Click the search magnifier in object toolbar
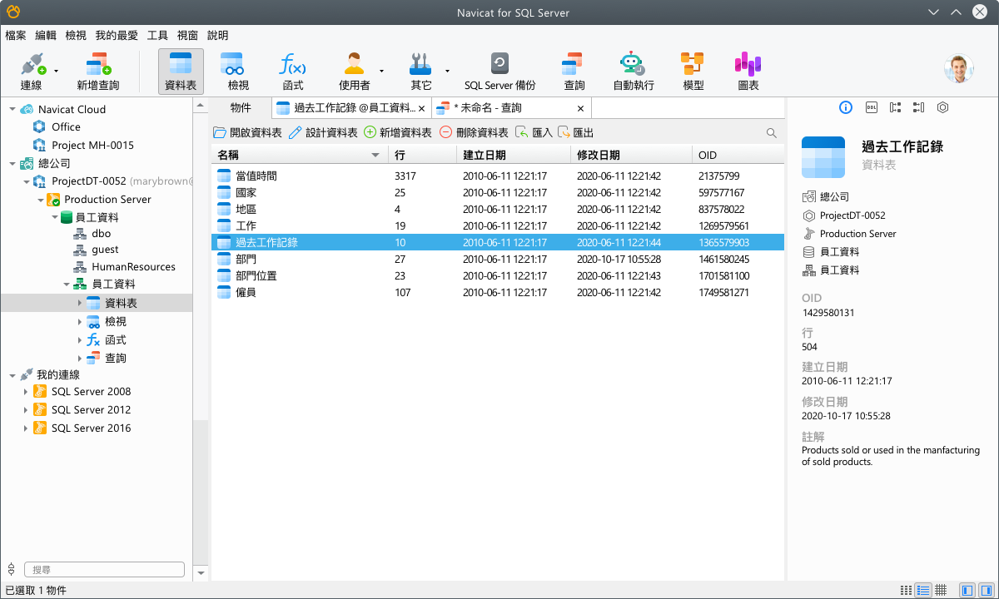The width and height of the screenshot is (999, 599). point(772,133)
